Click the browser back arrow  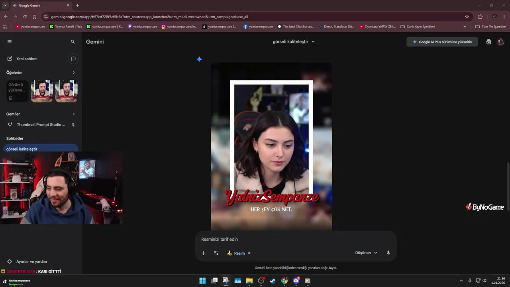6,17
